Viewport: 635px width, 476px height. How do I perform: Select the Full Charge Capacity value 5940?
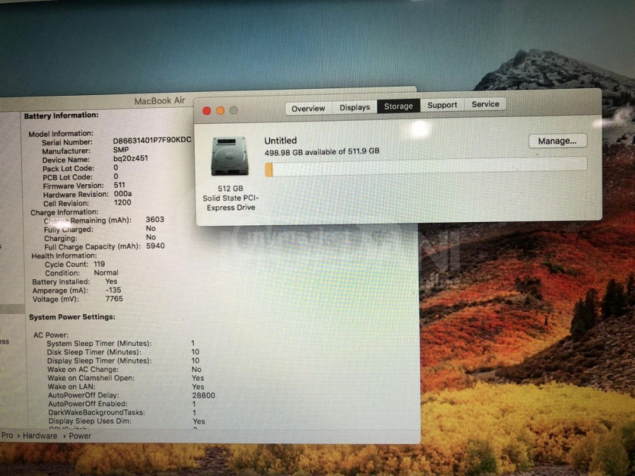[155, 246]
